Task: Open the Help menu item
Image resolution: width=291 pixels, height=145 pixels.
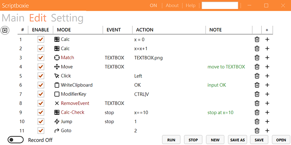Action: (x=190, y=5)
